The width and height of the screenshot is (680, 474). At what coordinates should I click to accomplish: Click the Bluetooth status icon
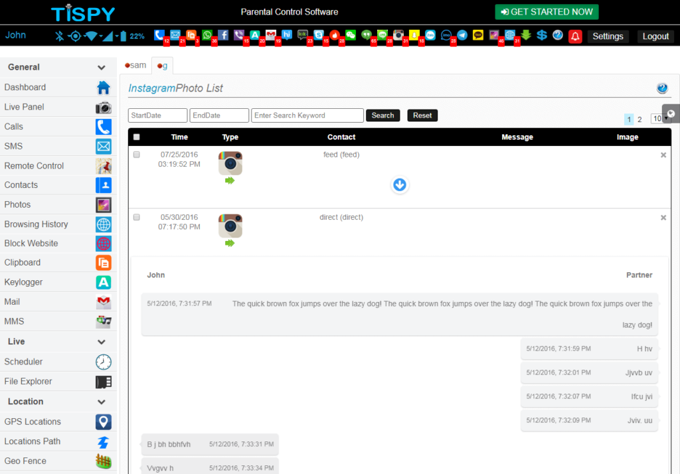pos(59,36)
